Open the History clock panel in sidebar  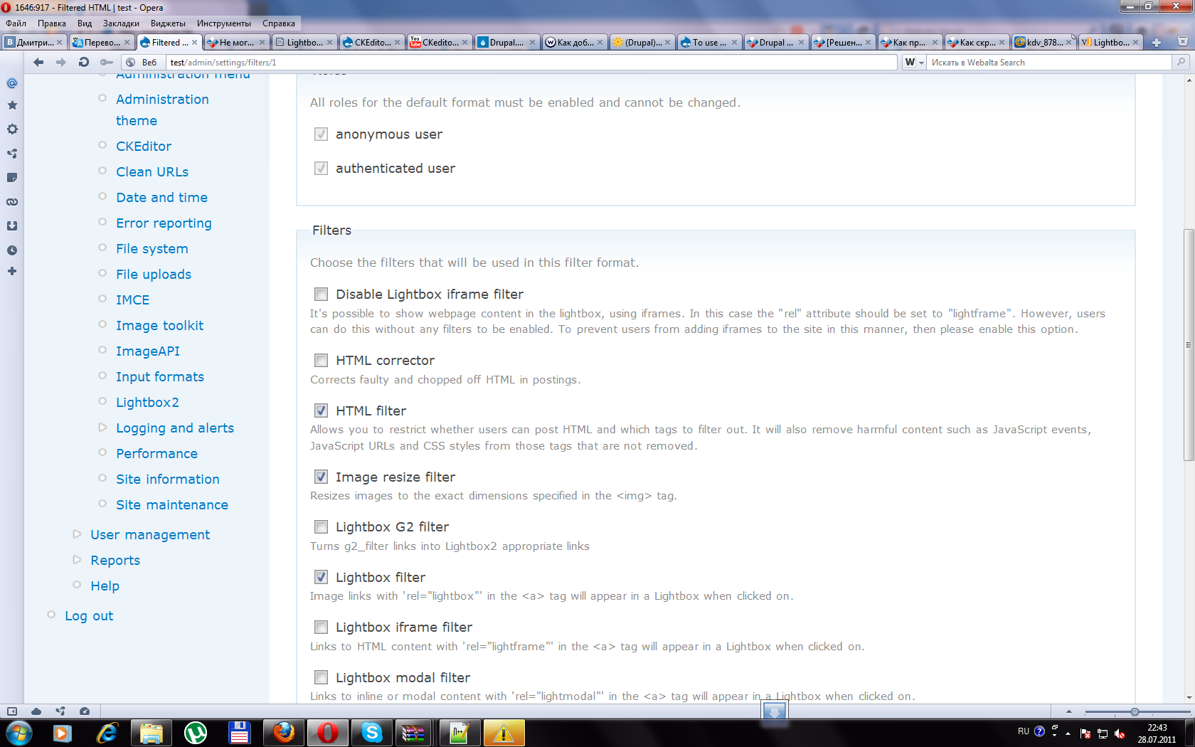12,250
